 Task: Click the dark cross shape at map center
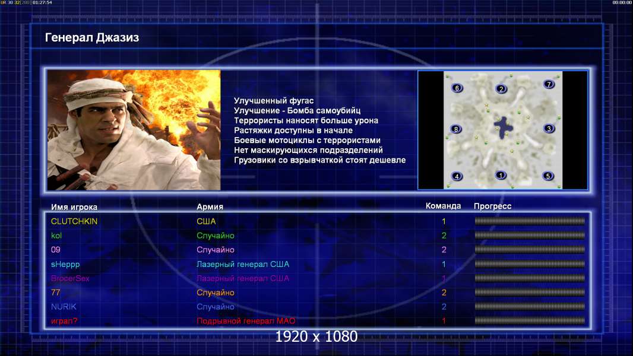pos(504,128)
